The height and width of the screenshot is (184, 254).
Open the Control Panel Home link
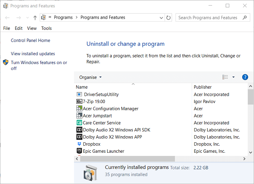(x=31, y=40)
